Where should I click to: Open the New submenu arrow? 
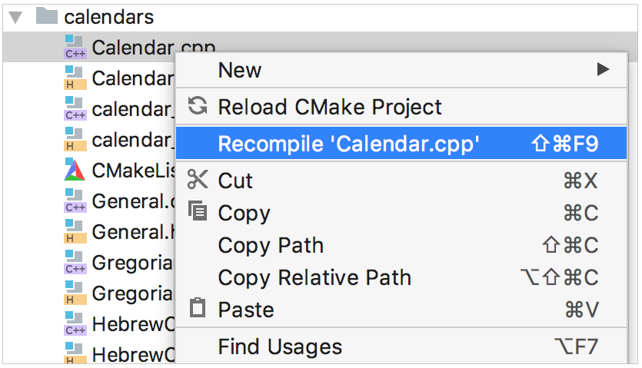(x=603, y=69)
